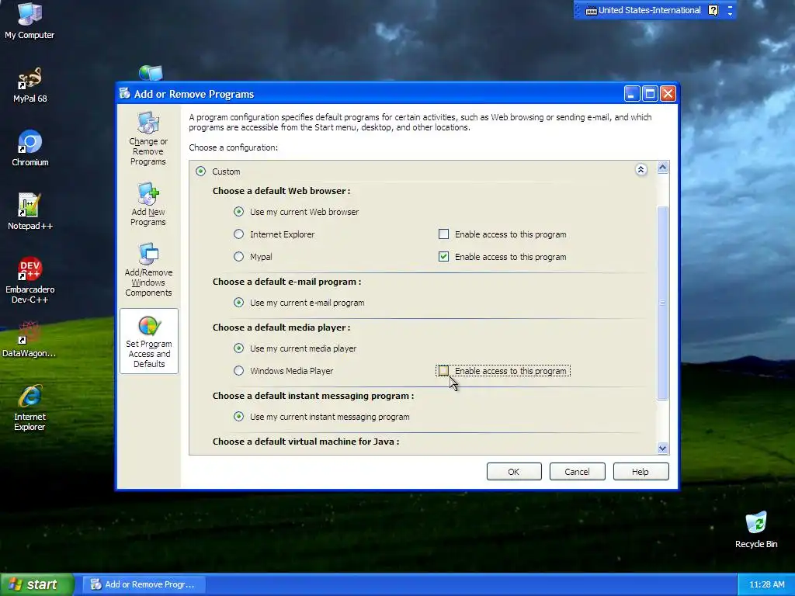The width and height of the screenshot is (795, 596).
Task: Click the title bar Add or Remove Programs icon
Action: pyautogui.click(x=124, y=93)
